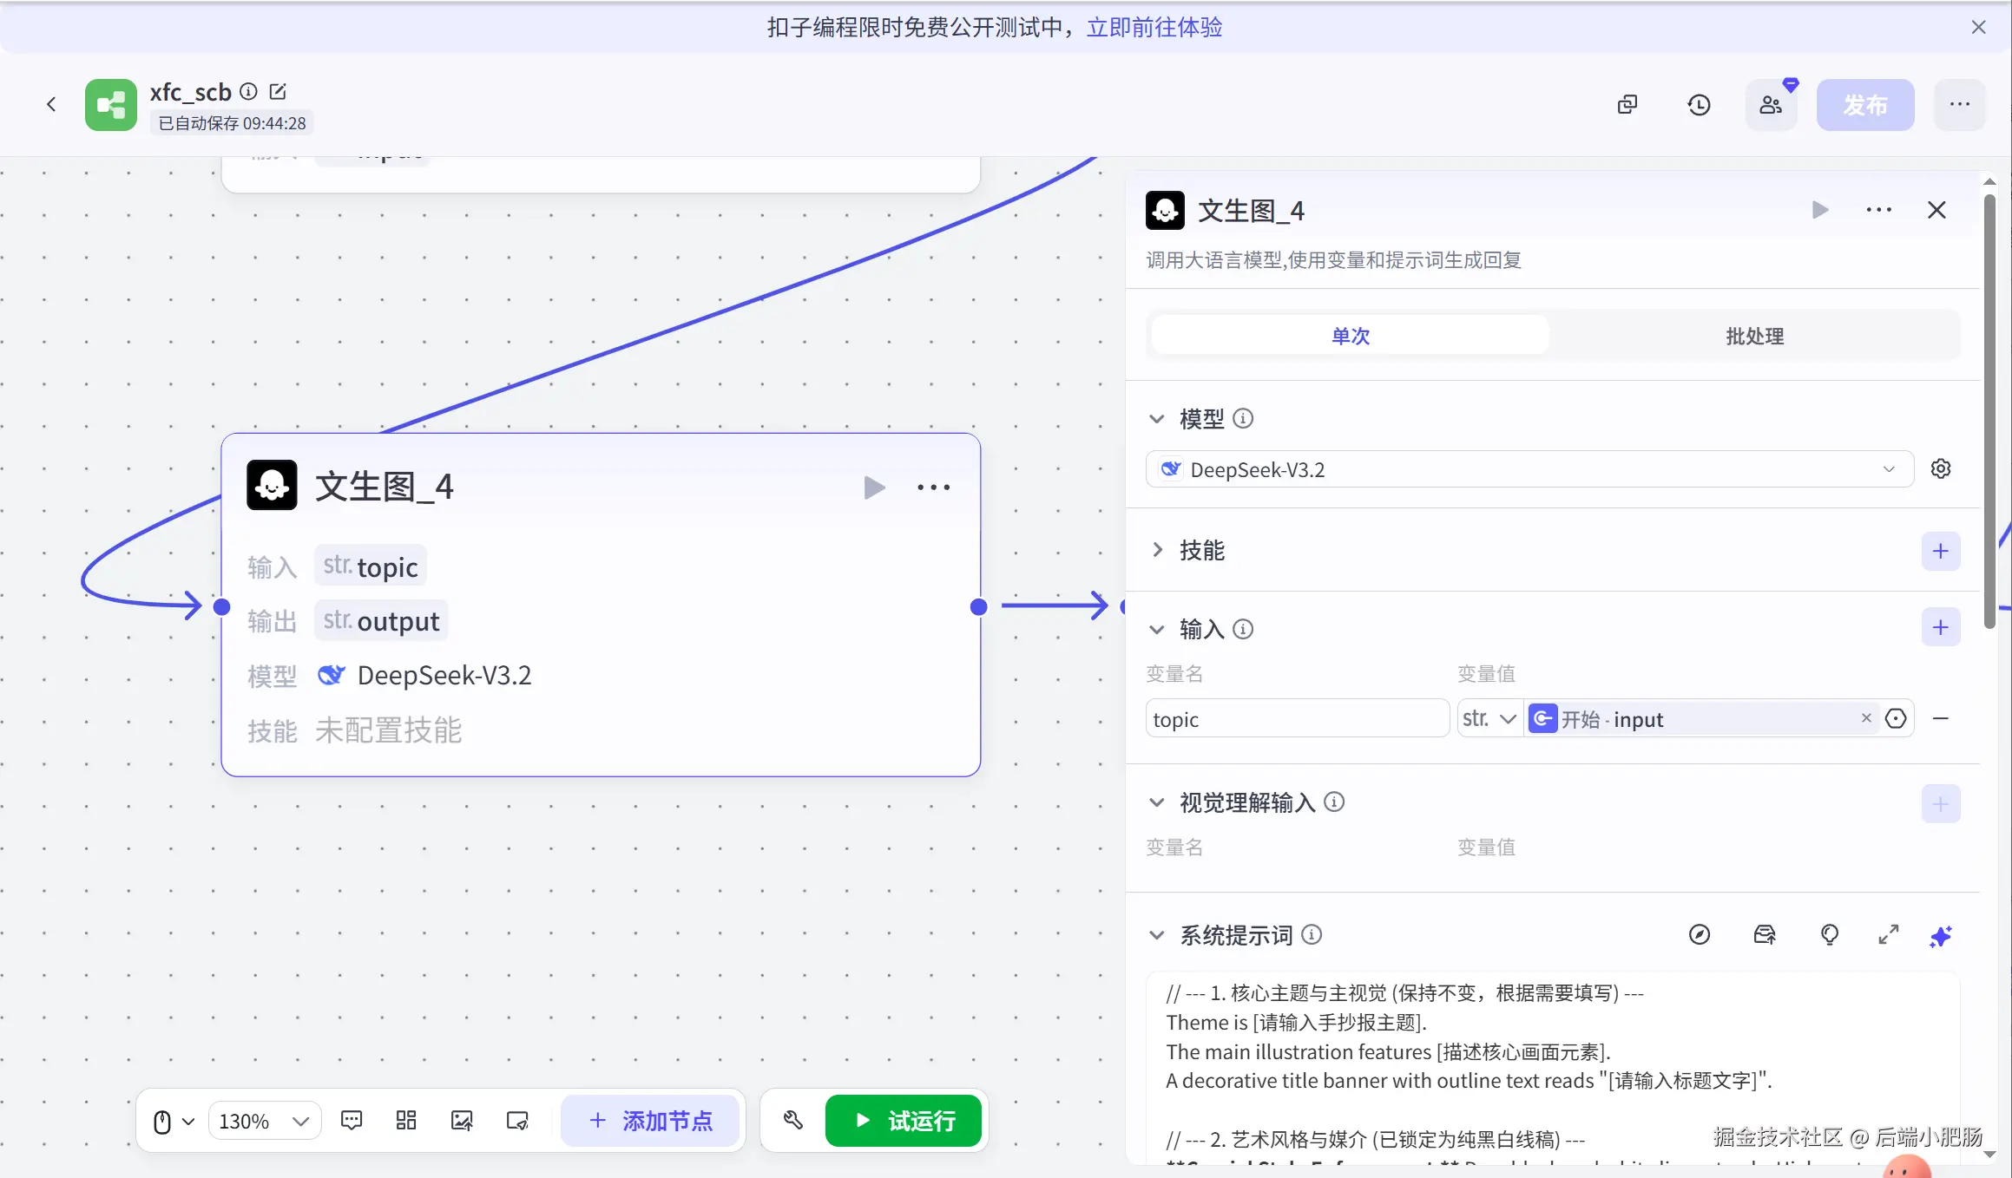
Task: Run the 文生图_4 node on canvas
Action: 874,488
